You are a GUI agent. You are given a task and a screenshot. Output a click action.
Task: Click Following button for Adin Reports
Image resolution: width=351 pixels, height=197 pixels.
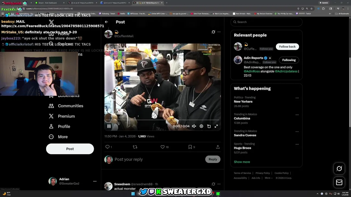[289, 60]
